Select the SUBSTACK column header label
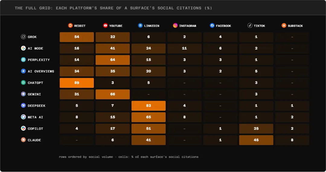 [x=296, y=26]
